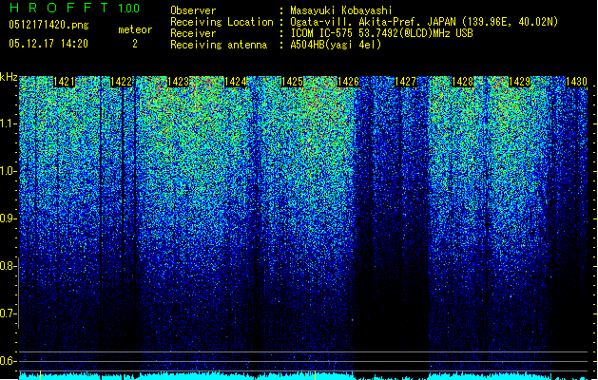Click the 0.9 frequency axis tick
Image resolution: width=598 pixels, height=380 pixels.
9,218
